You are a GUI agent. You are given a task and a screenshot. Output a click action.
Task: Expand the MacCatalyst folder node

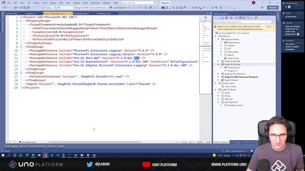coord(221,52)
